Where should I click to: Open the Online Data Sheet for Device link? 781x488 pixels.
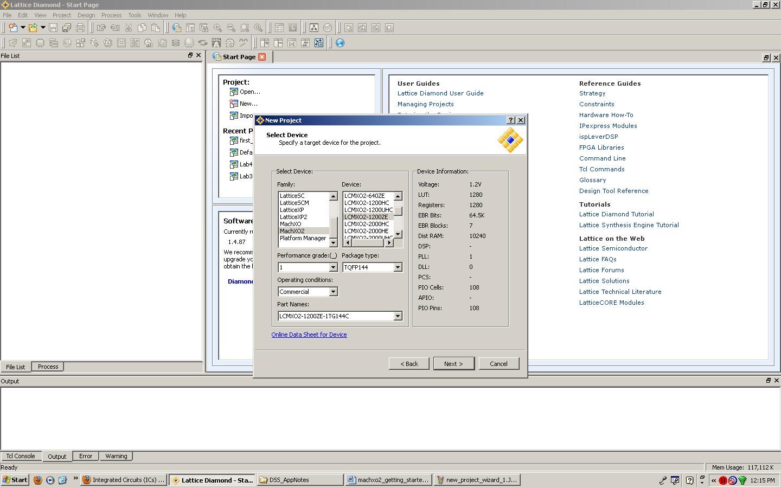[x=309, y=335]
